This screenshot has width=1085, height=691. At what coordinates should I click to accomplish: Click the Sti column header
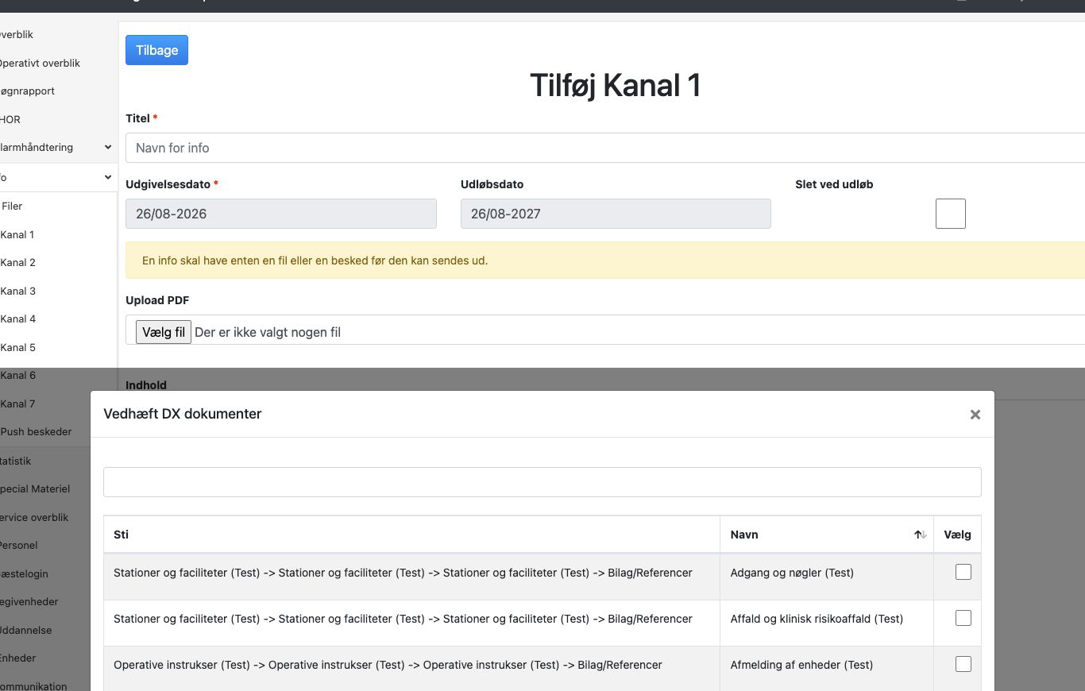tap(411, 535)
